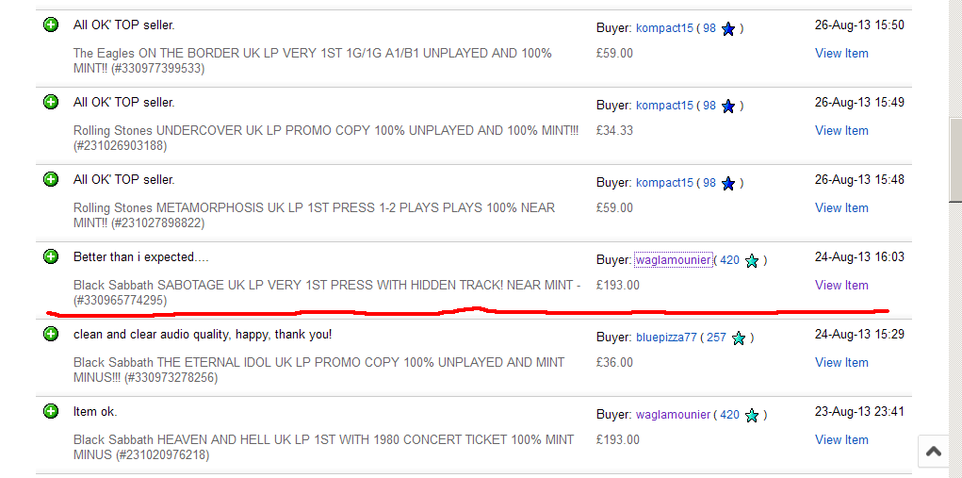The width and height of the screenshot is (962, 478).
Task: Open waglamounier profile on Sabotage feedback
Action: (673, 259)
